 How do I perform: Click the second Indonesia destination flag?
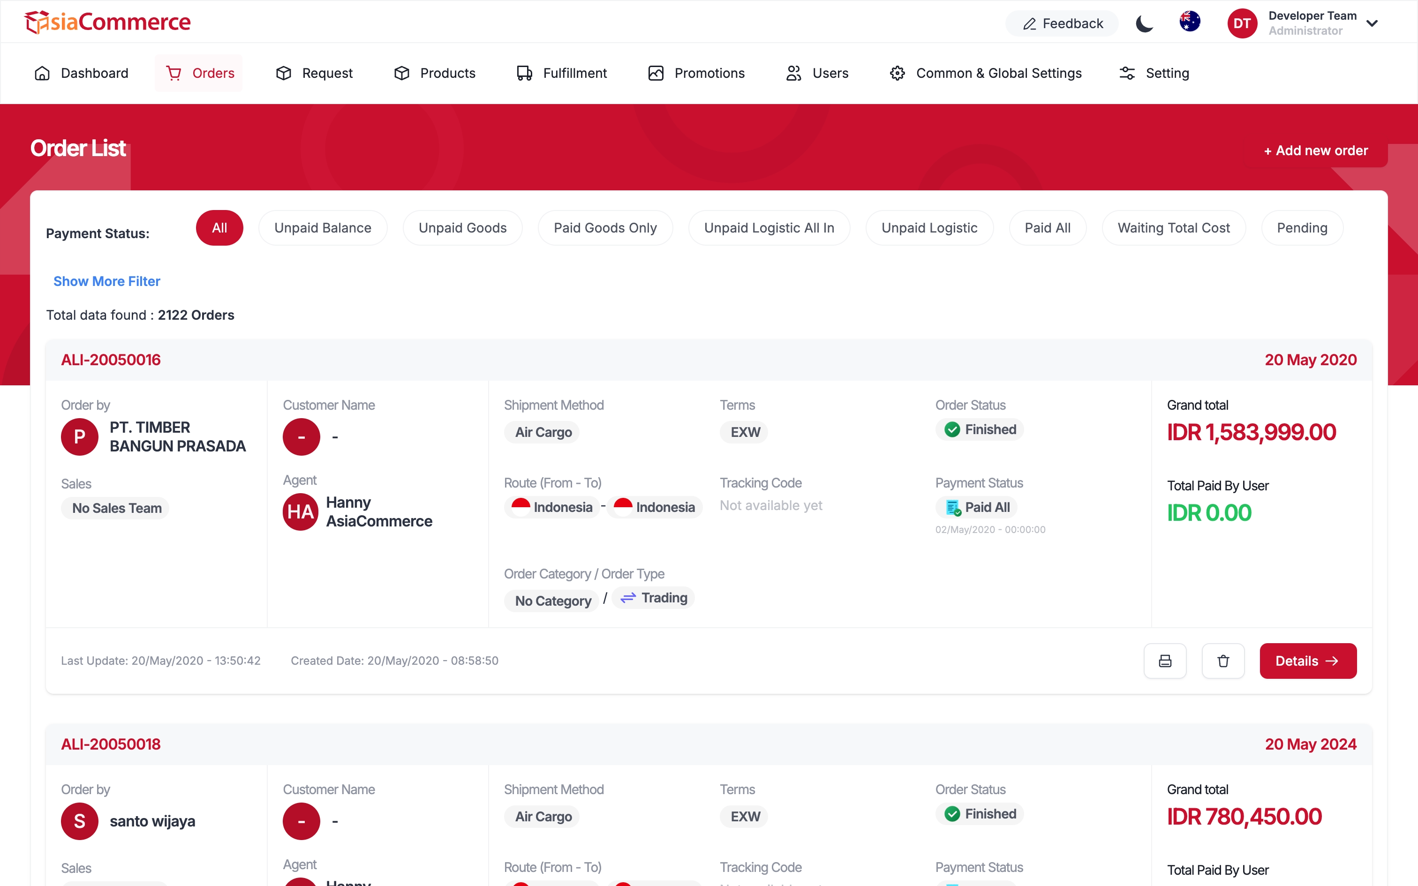tap(623, 507)
